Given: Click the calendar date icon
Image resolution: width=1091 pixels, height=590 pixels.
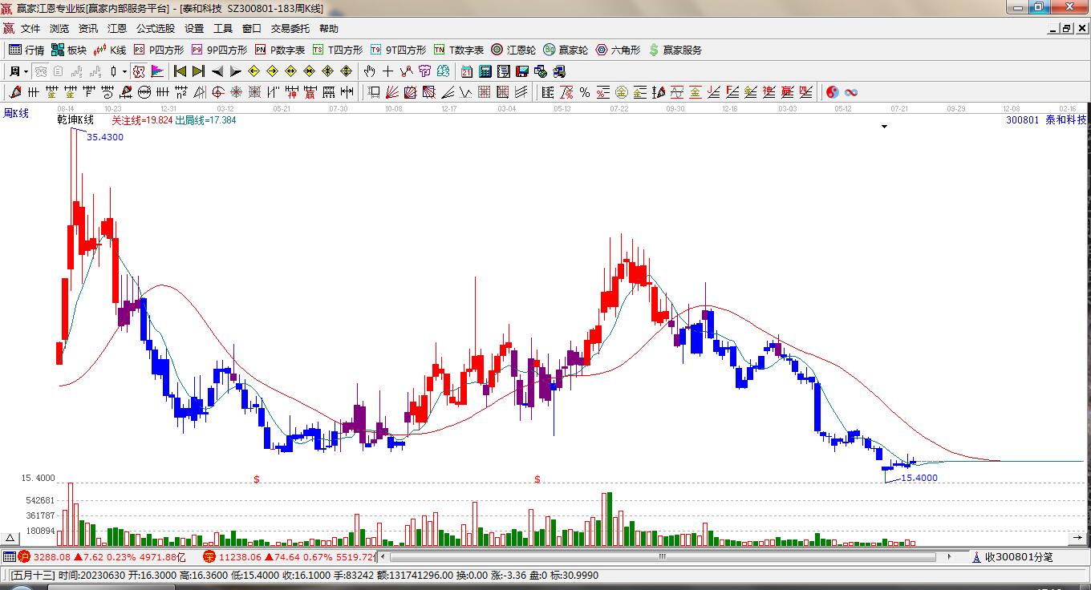Looking at the screenshot, I should [467, 71].
